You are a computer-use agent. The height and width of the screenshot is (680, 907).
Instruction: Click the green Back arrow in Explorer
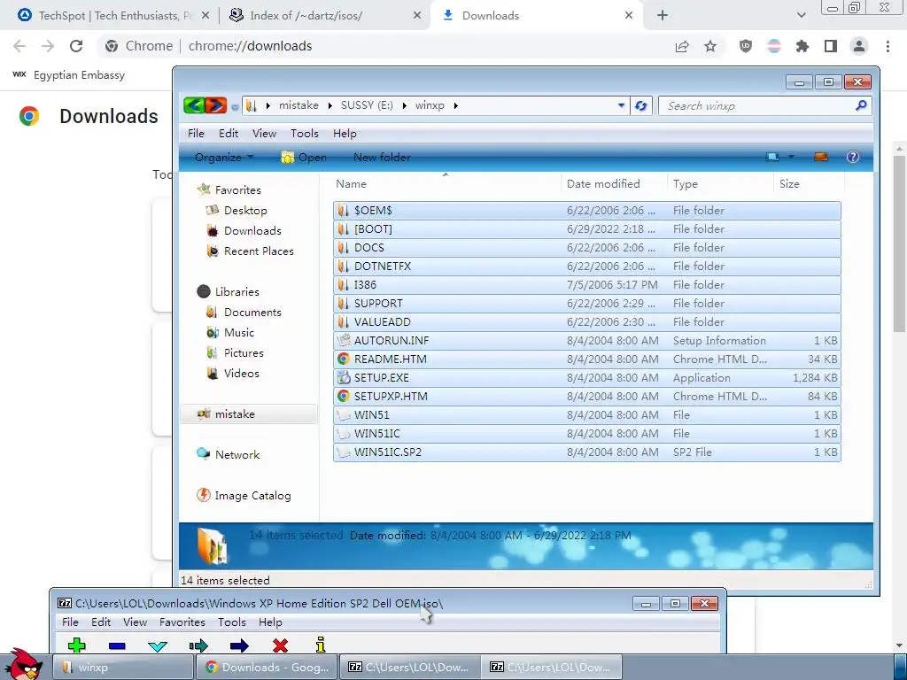[194, 105]
